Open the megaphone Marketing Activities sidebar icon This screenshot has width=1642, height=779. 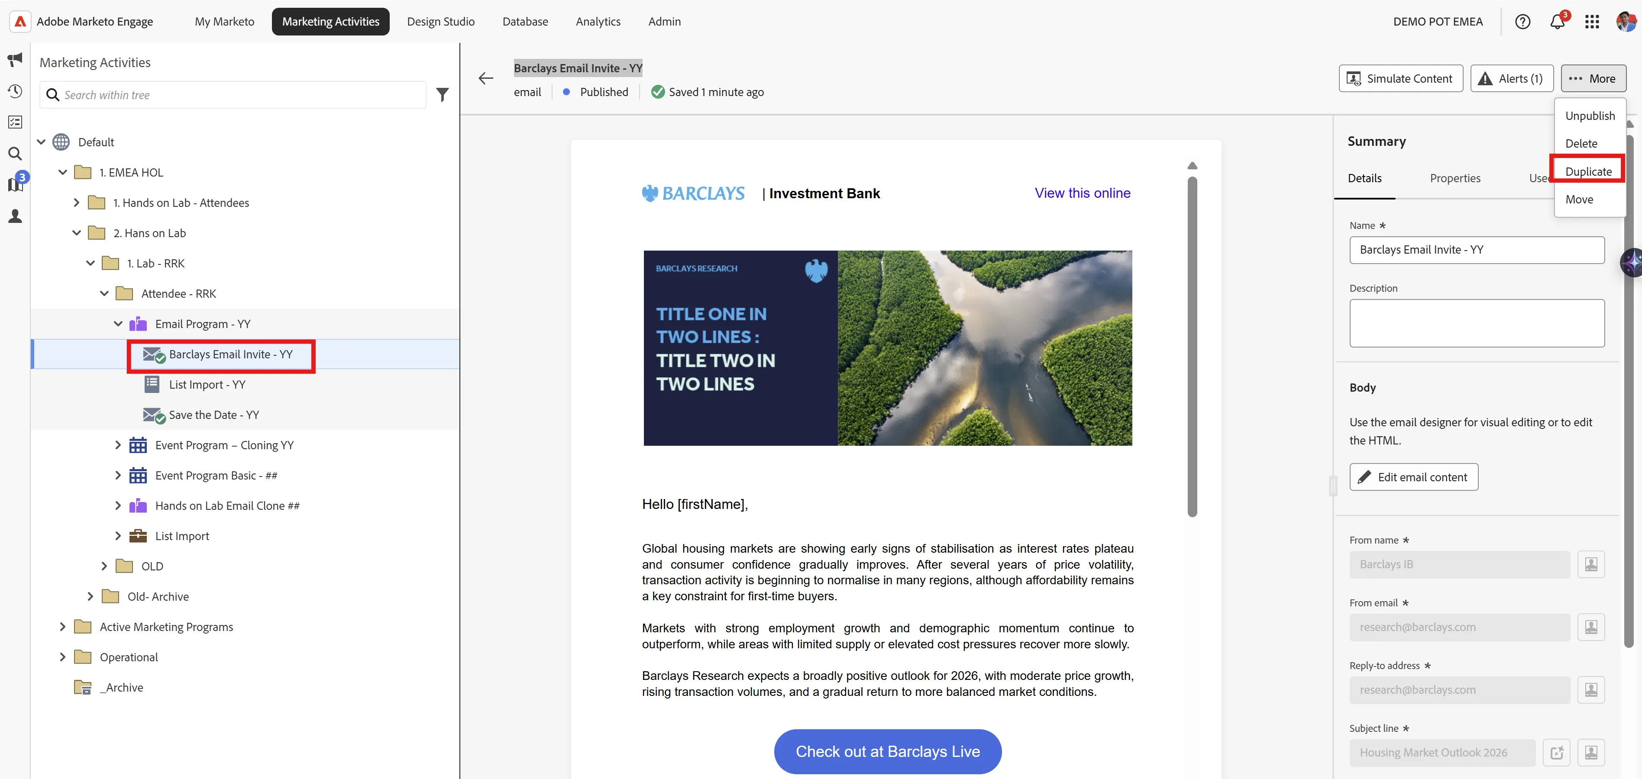tap(15, 60)
